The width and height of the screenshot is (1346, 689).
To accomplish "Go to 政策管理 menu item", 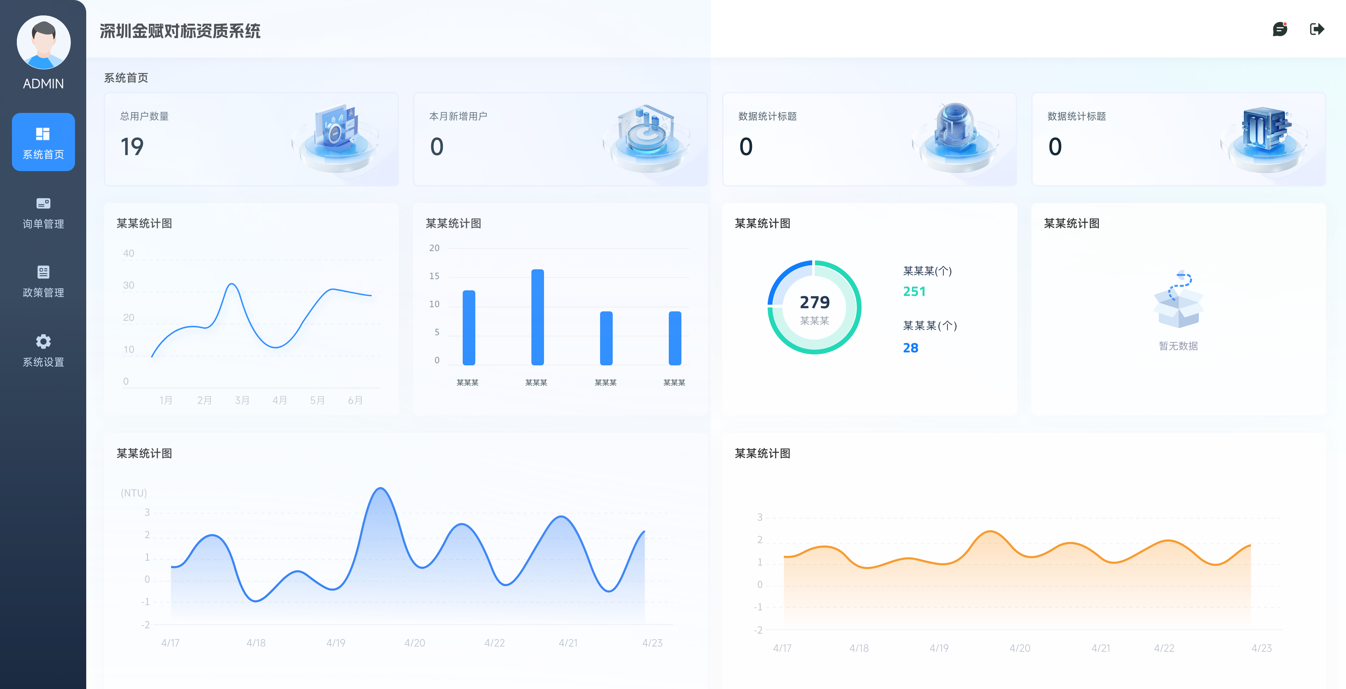I will [x=43, y=282].
